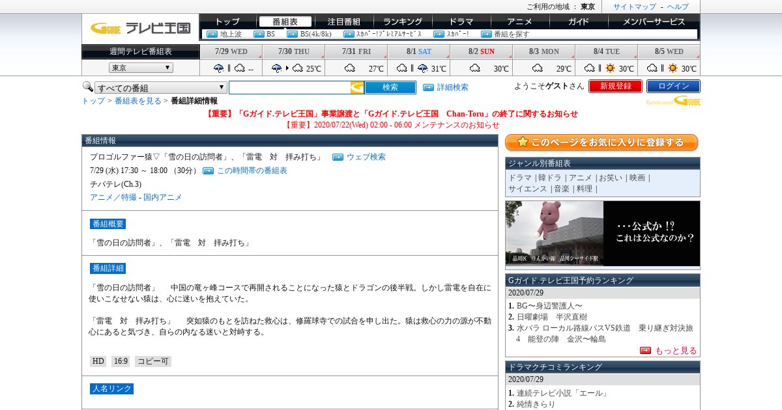Click the テレビ王国 G-Guide logo
This screenshot has width=782, height=410.
pos(141,28)
